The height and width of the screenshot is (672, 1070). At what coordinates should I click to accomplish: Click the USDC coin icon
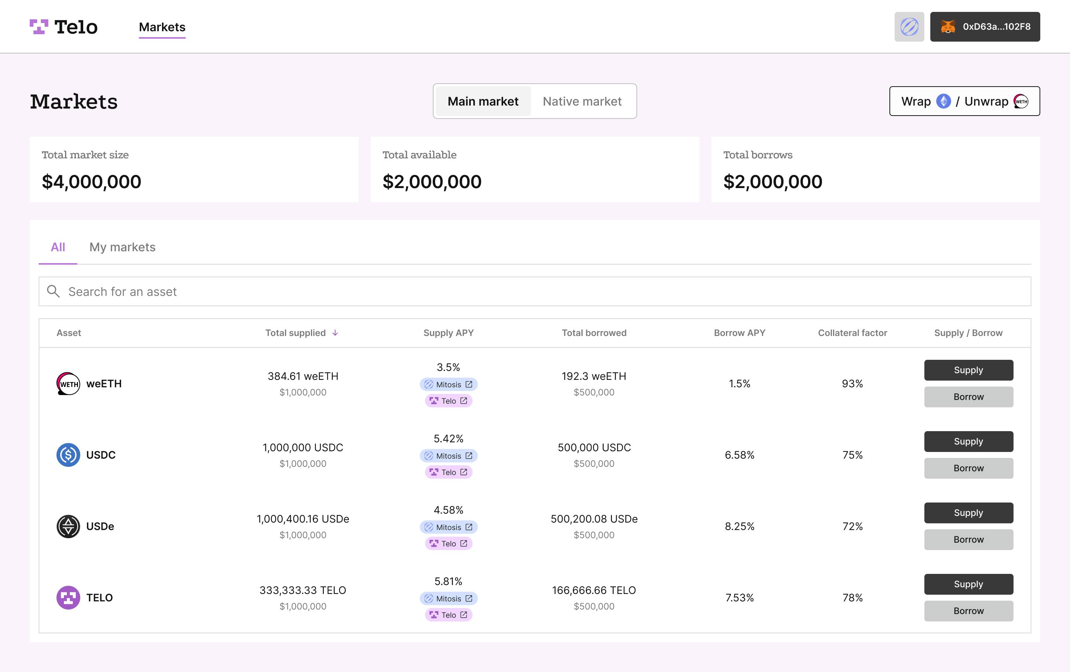tap(68, 455)
